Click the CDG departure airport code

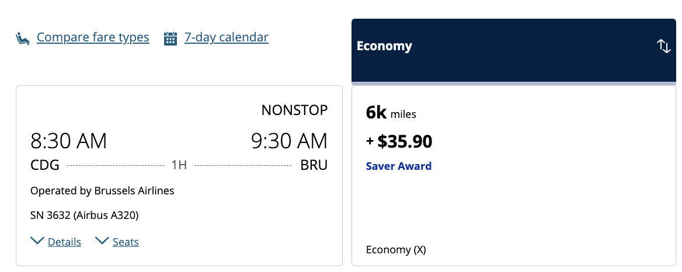(x=45, y=166)
